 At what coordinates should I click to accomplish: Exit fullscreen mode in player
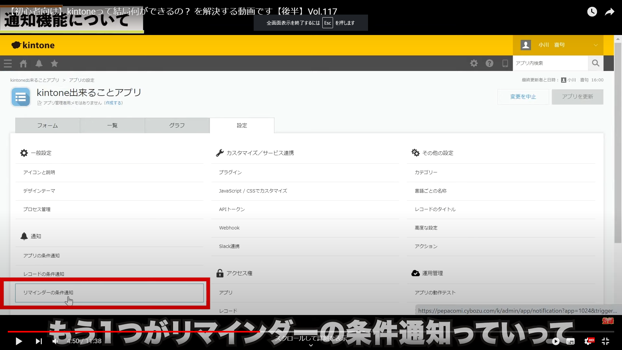click(x=605, y=341)
